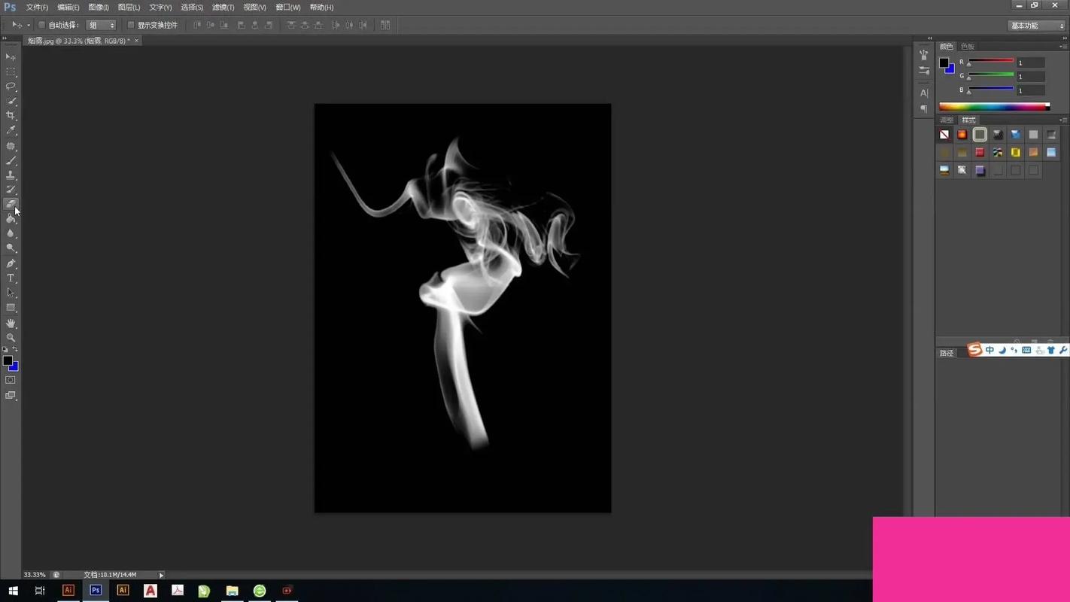The height and width of the screenshot is (602, 1070).
Task: Open the 图层(L) menu
Action: tap(129, 8)
